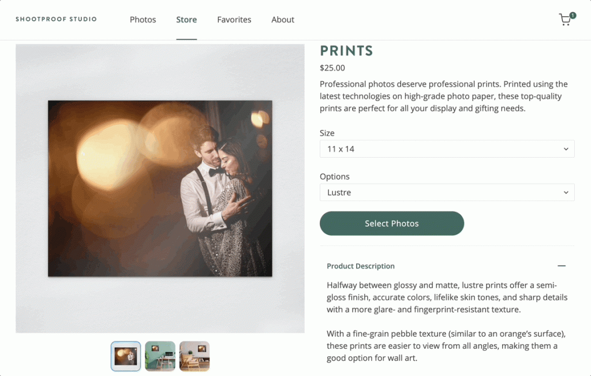This screenshot has width=591, height=376.
Task: Open the Options dropdown showing Lustre
Action: pos(447,192)
